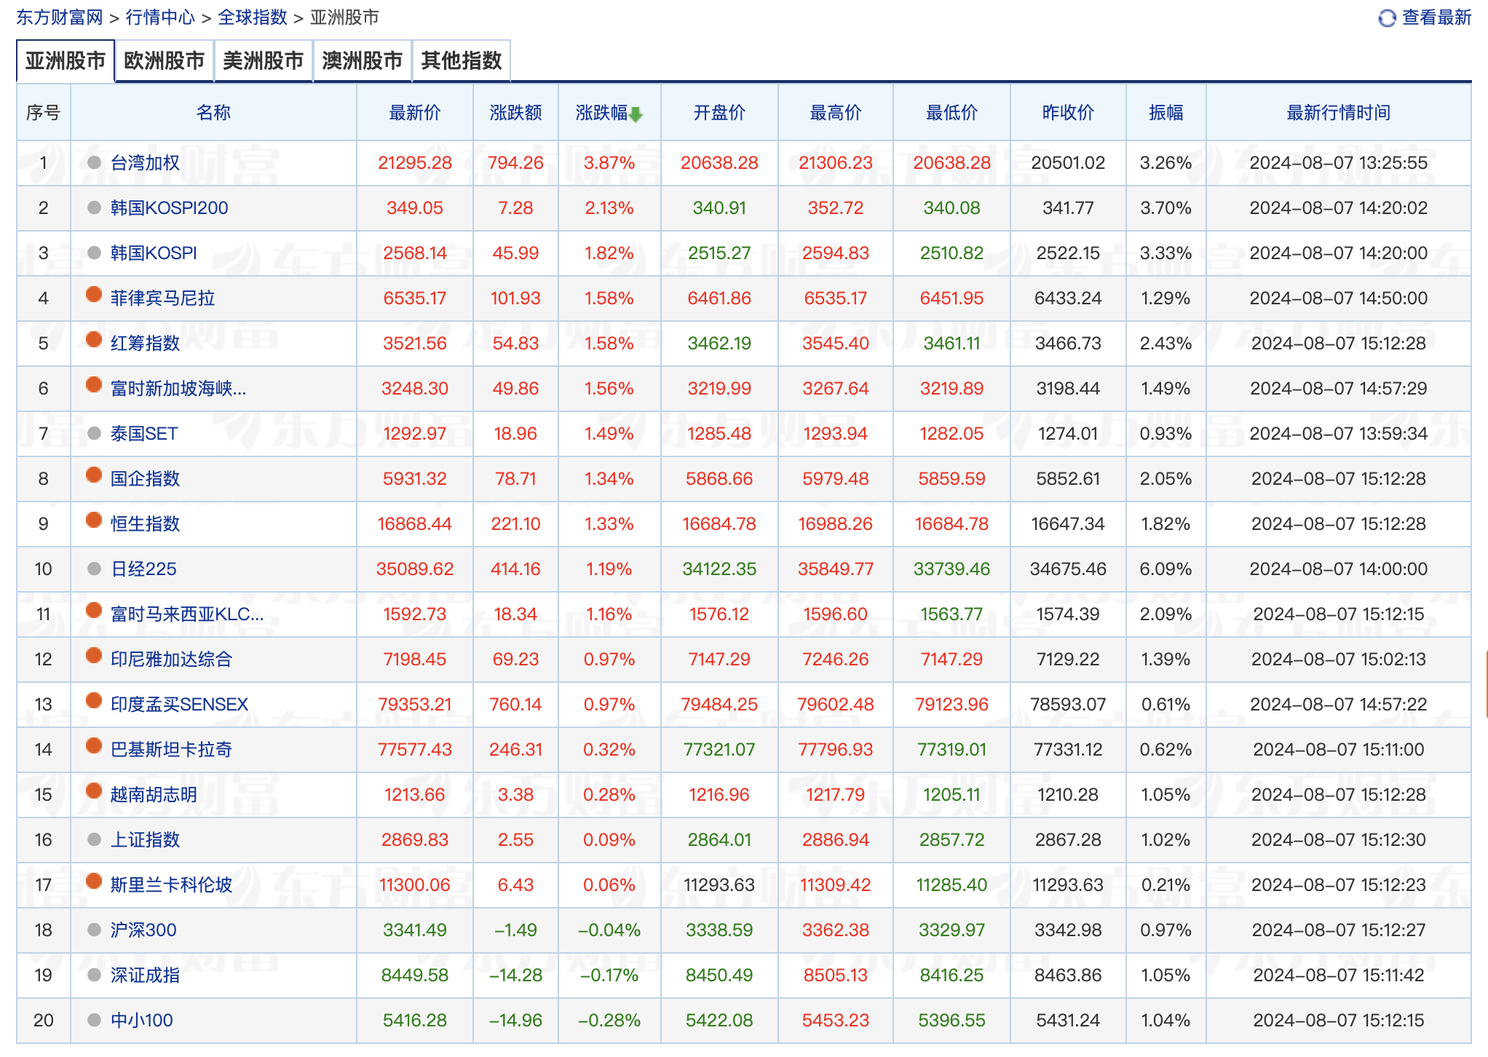Click the gray status dot for 深证成指
The height and width of the screenshot is (1057, 1488).
pyautogui.click(x=94, y=975)
